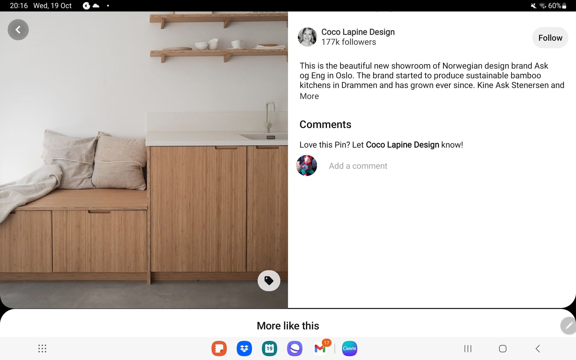
Task: Open the purple Samsung Internet browser icon
Action: tap(294, 348)
